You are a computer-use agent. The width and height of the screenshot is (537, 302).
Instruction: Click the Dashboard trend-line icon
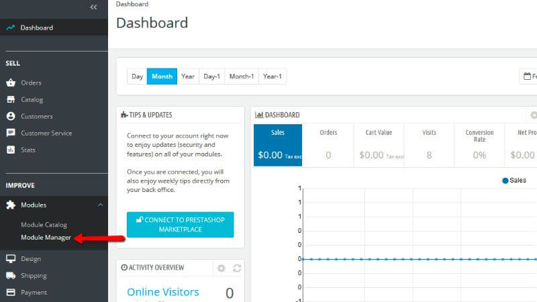(10, 28)
